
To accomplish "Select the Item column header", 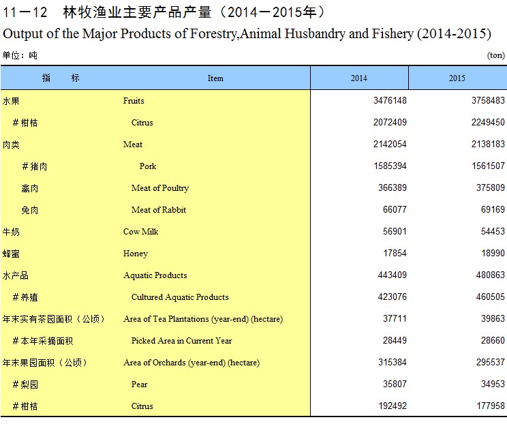I will click(x=215, y=78).
